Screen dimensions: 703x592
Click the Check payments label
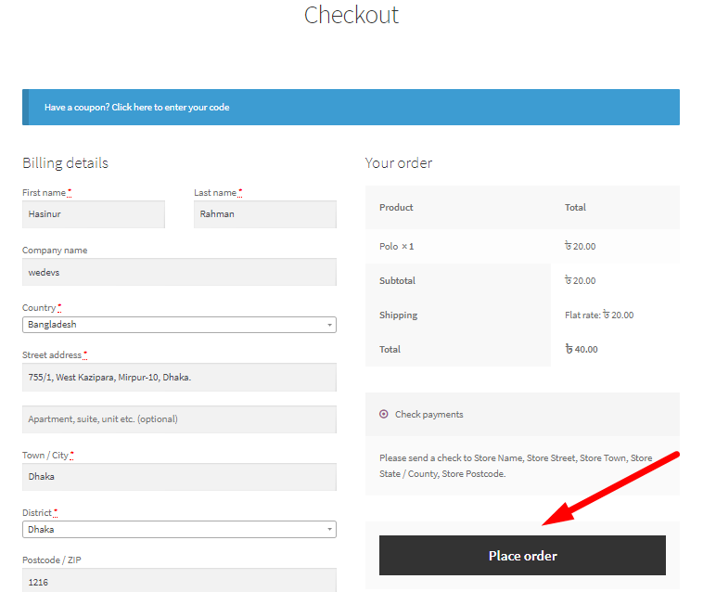429,415
